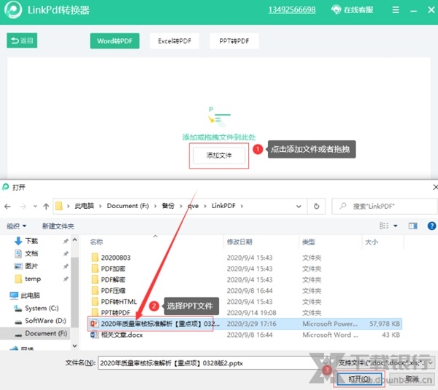The height and width of the screenshot is (390, 438).
Task: Expand the address bar history dropdown
Action: 299,206
